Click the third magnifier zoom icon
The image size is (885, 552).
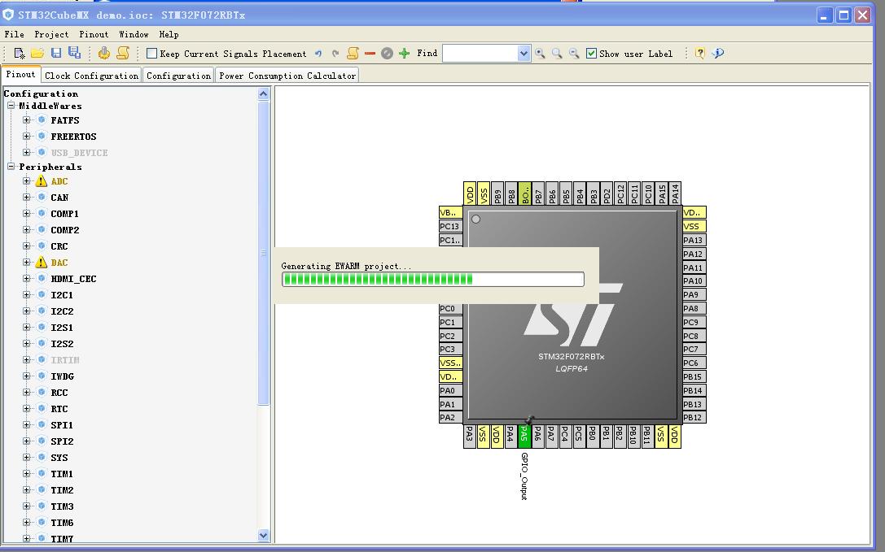click(574, 54)
